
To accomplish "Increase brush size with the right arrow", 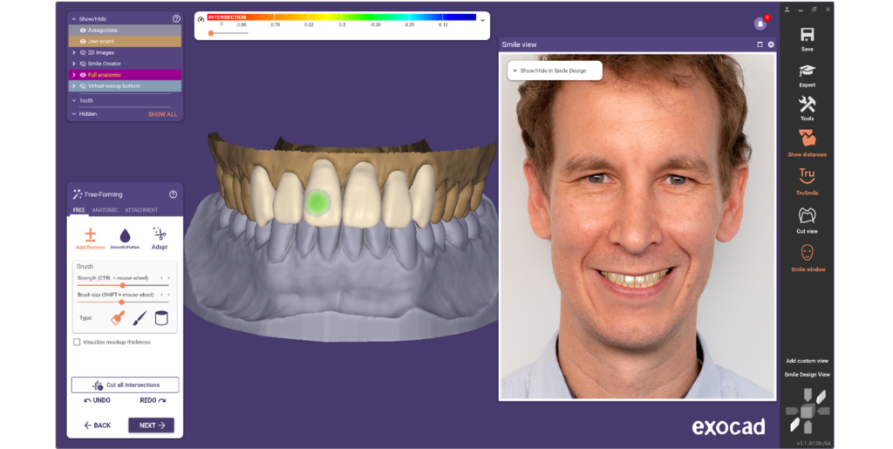I will pos(168,295).
